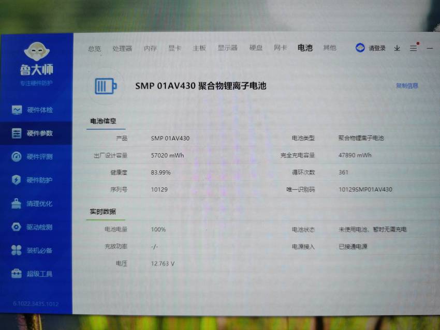
Task: Click the 唯一识别码 field label
Action: coord(300,189)
